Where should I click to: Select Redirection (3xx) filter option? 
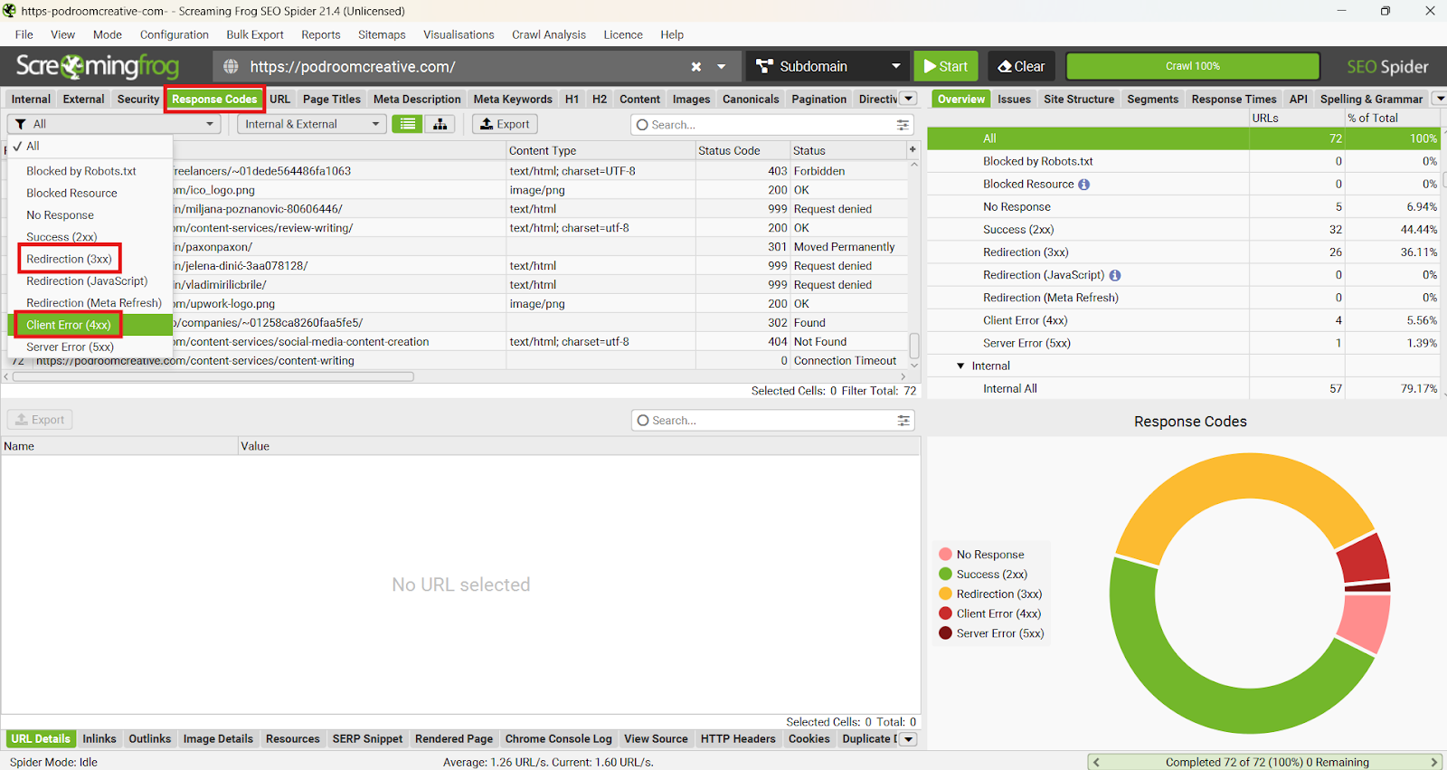pos(90,259)
